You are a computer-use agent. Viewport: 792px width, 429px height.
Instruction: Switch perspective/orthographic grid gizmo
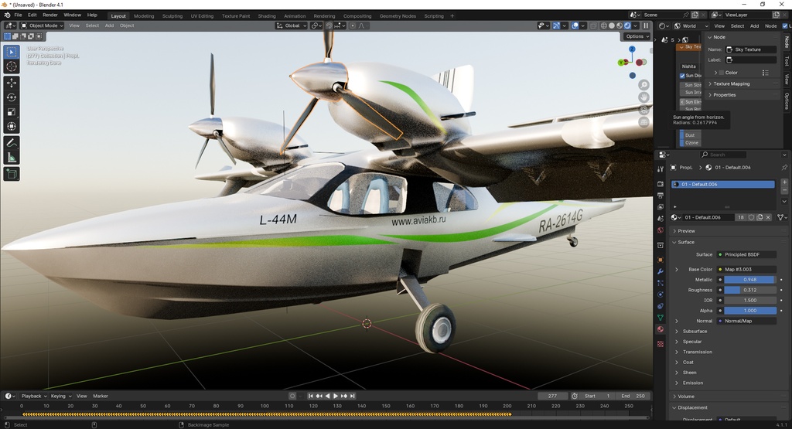click(643, 122)
